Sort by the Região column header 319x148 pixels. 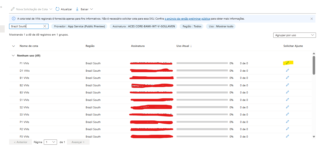pos(90,46)
